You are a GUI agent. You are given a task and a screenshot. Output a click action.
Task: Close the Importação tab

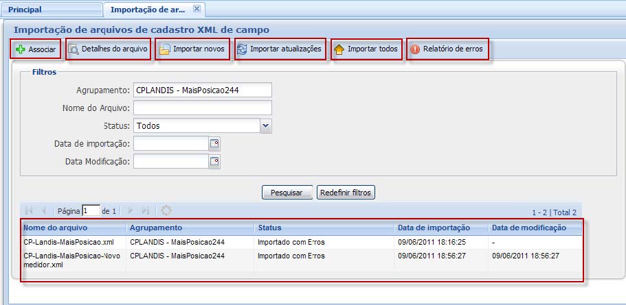point(197,9)
